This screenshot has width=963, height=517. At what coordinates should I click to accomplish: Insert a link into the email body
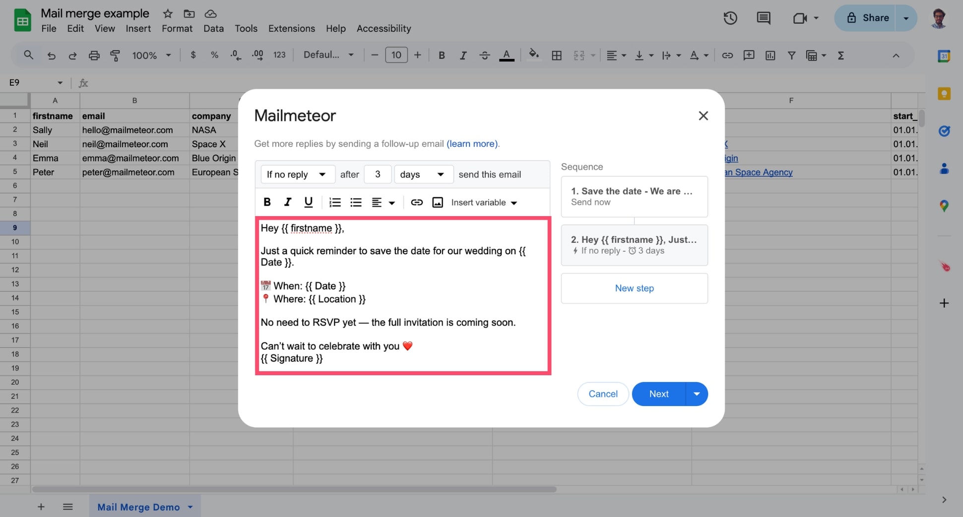(417, 202)
